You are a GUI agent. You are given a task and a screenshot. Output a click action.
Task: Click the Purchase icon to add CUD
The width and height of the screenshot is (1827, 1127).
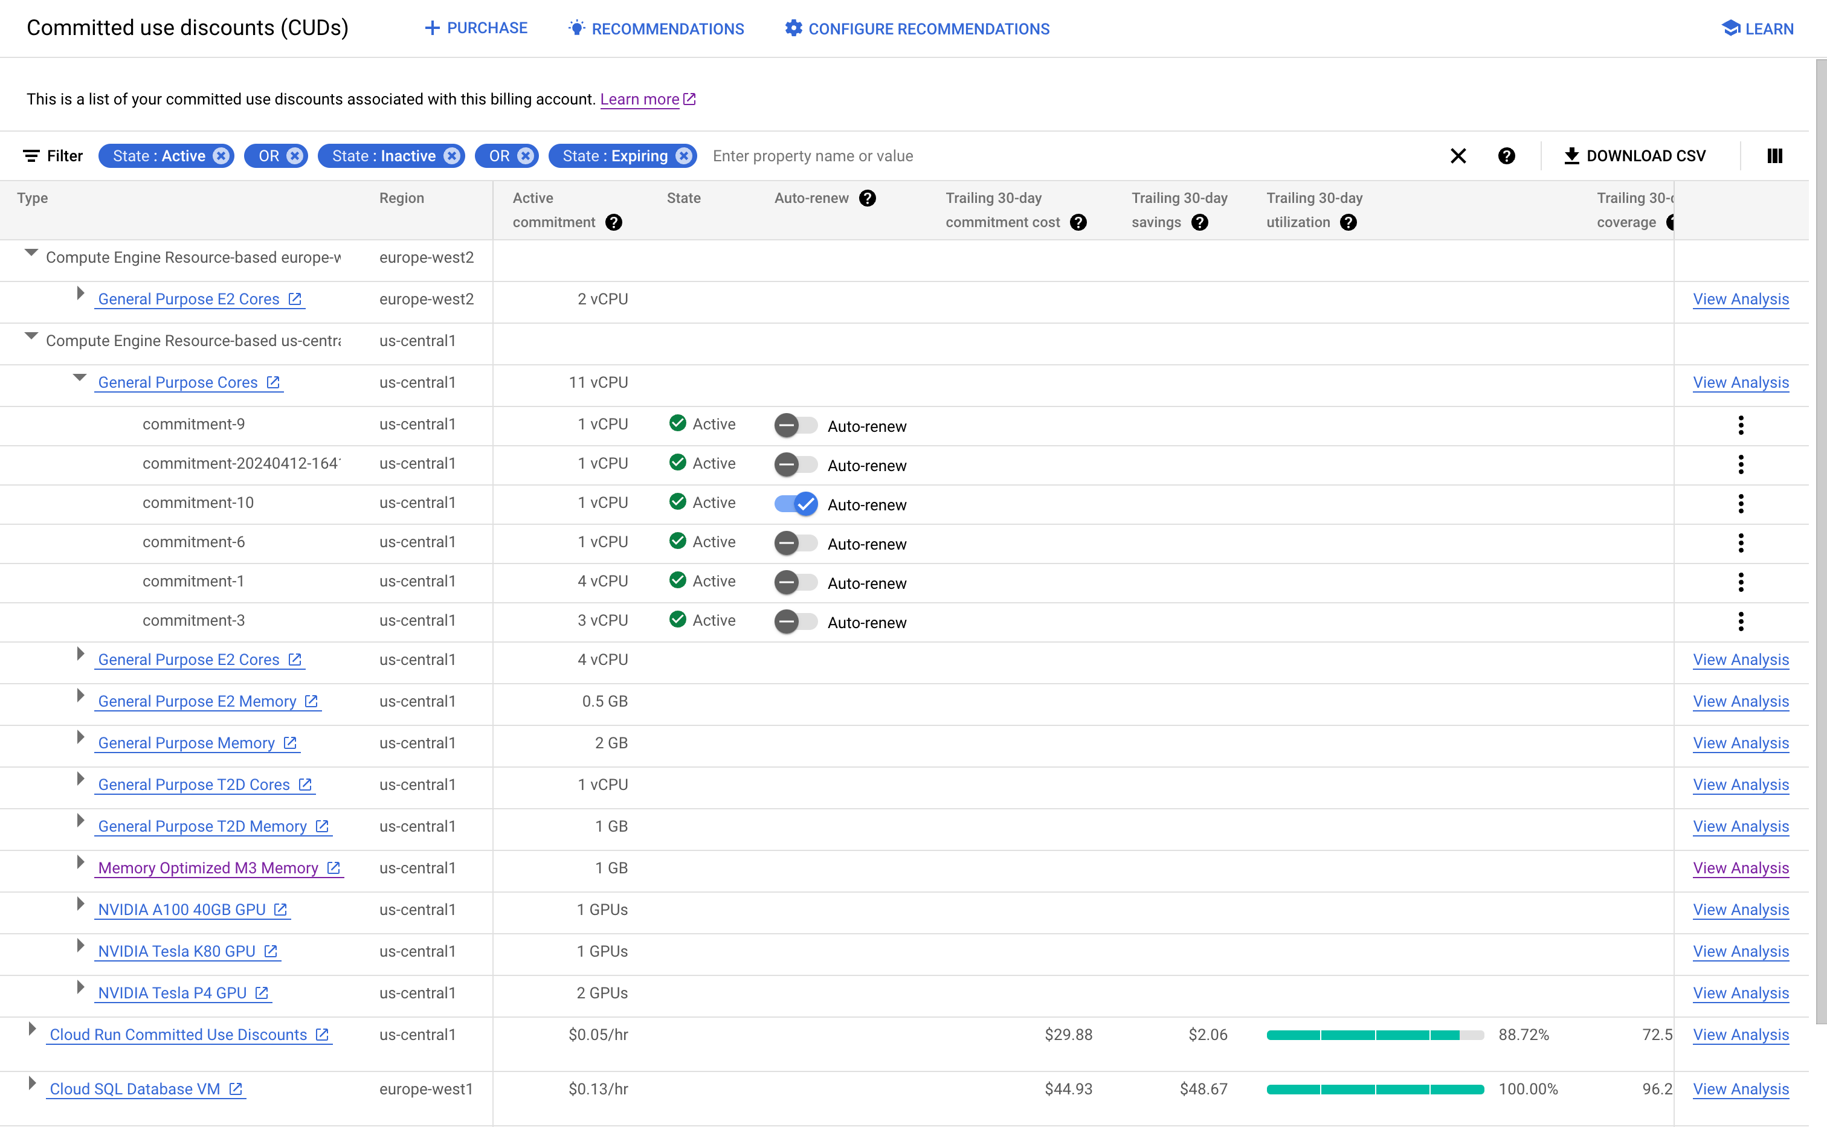[475, 27]
